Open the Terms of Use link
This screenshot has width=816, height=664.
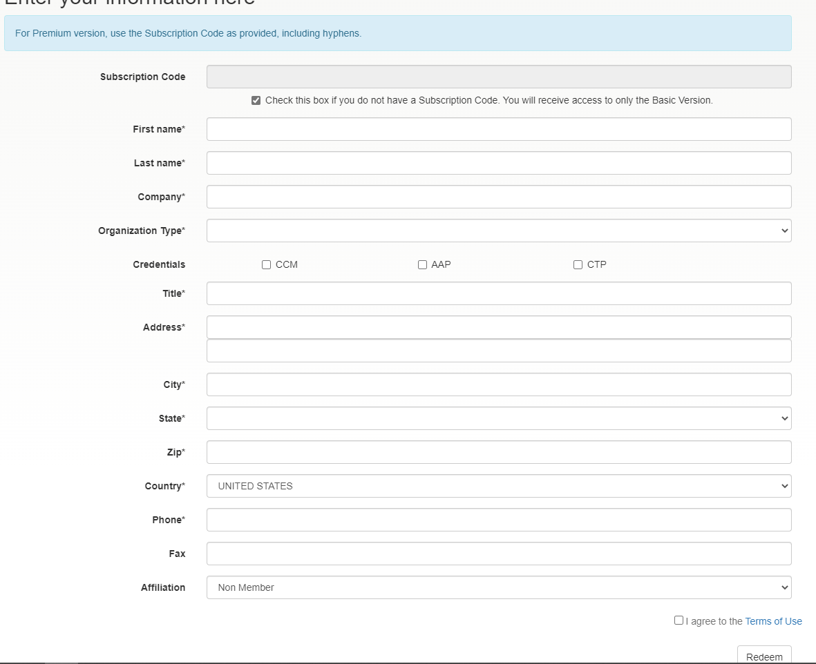pos(773,621)
